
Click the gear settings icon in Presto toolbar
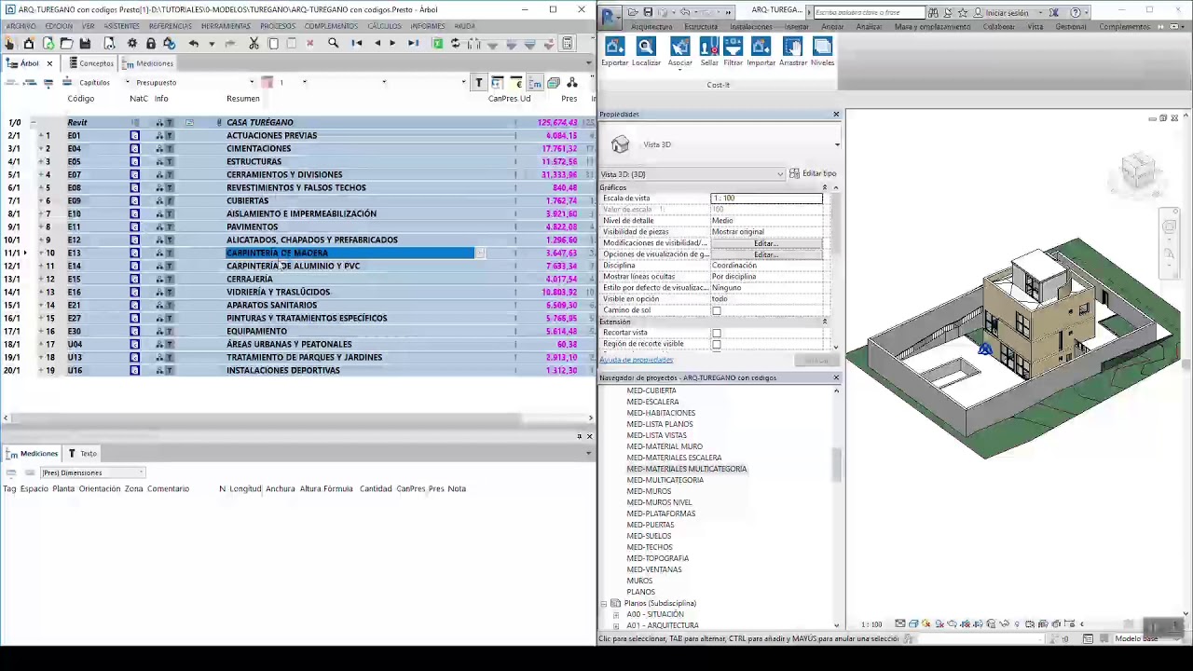(x=131, y=44)
